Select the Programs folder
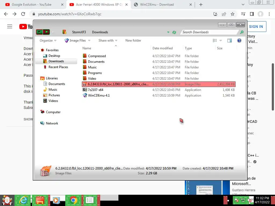The image size is (275, 206). 95,73
